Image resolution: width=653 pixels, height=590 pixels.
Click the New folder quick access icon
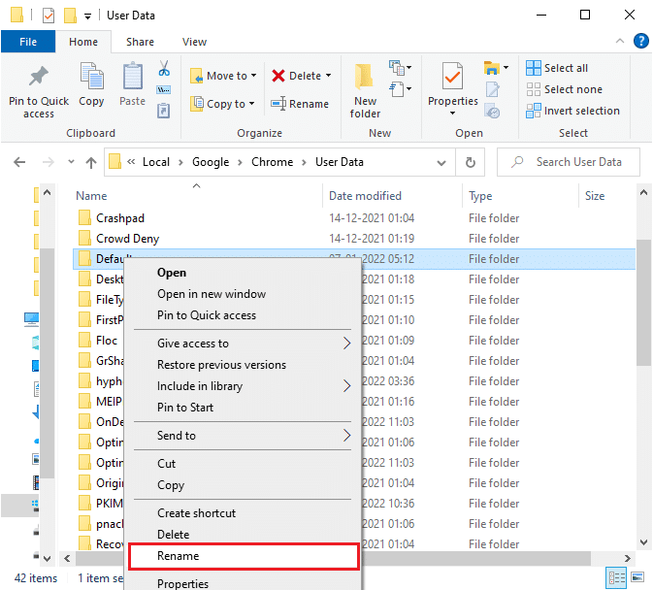70,16
